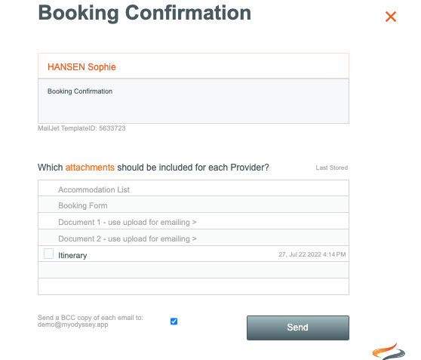
Task: Click the Odyssey swirl logo icon
Action: (389, 351)
